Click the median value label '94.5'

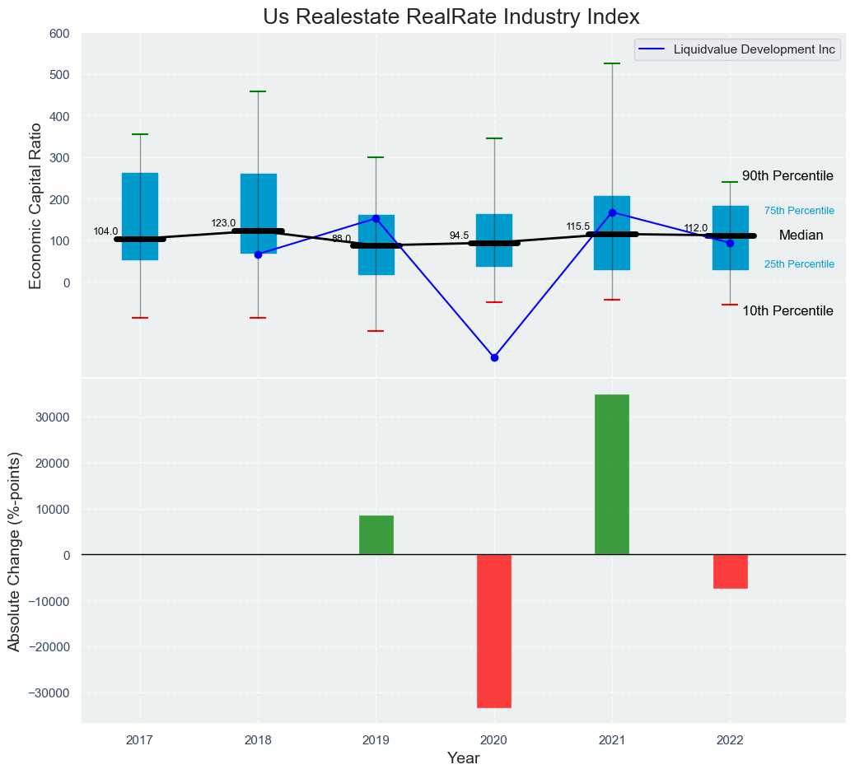click(x=459, y=235)
